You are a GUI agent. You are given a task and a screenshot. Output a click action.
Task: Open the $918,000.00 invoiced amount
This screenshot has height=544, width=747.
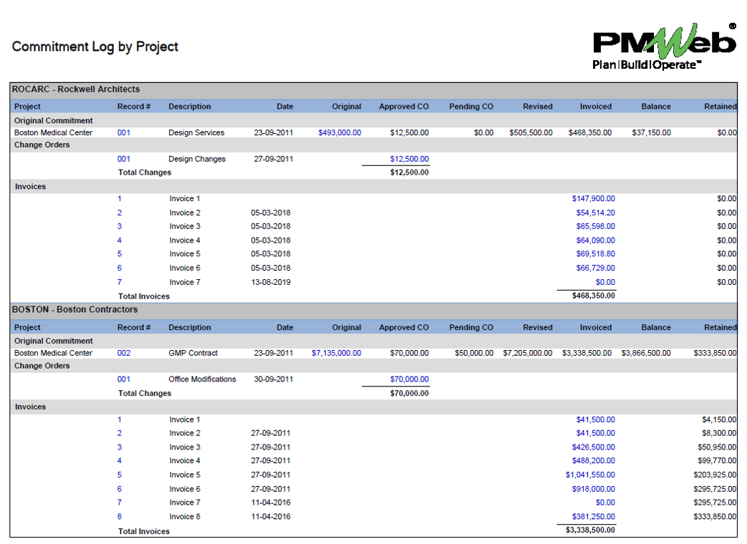point(593,490)
